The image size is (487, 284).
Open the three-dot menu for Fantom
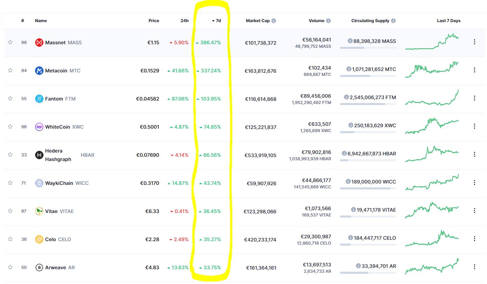[x=474, y=98]
